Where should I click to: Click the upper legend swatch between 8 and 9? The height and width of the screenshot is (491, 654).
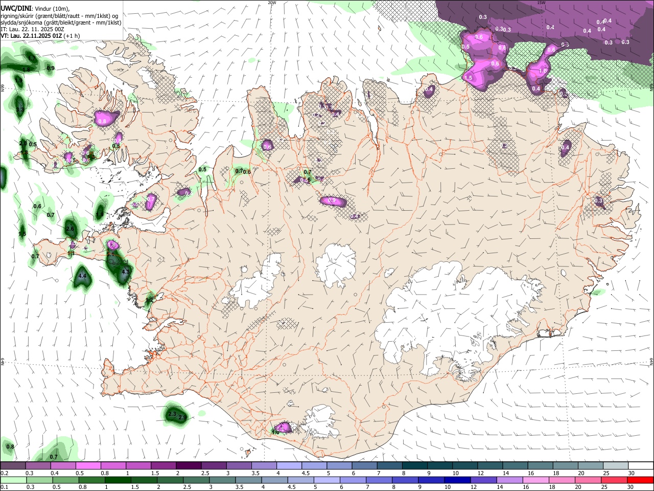click(x=414, y=465)
